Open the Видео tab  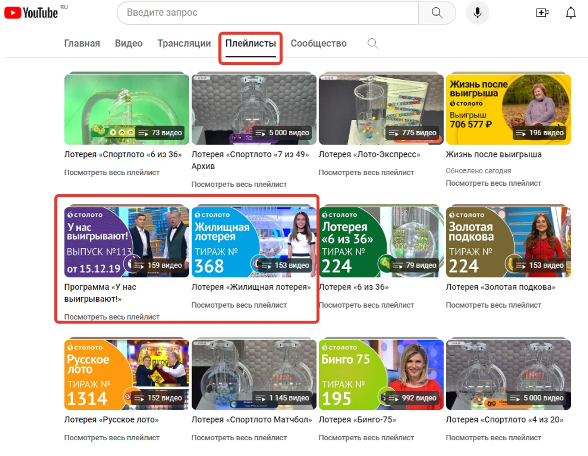128,44
